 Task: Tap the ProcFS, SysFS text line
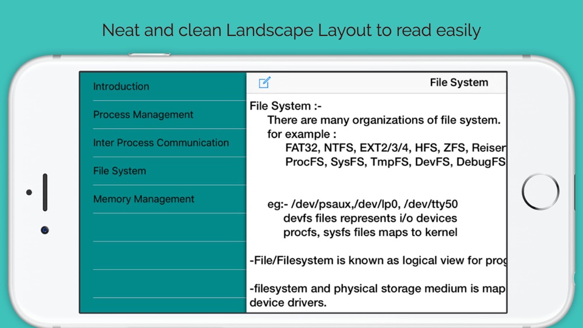pos(396,162)
